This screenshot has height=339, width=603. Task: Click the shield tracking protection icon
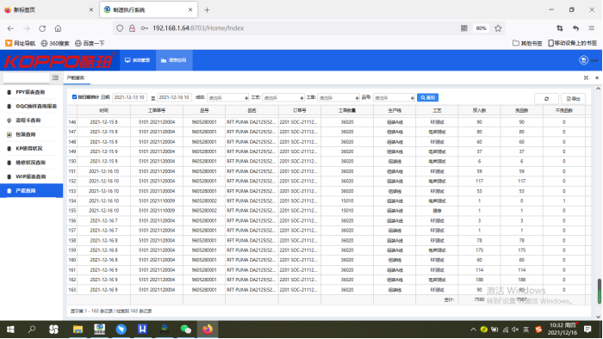click(x=120, y=28)
